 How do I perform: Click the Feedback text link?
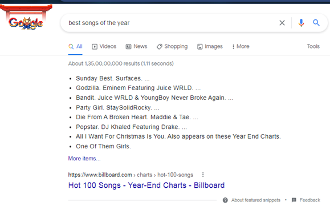pos(310,200)
